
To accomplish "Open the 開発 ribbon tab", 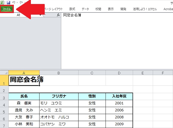I will [123, 9].
